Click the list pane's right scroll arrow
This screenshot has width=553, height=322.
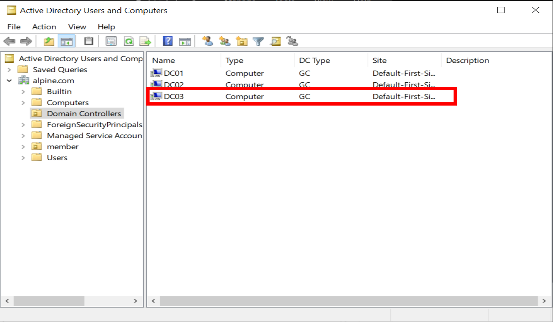(x=544, y=301)
